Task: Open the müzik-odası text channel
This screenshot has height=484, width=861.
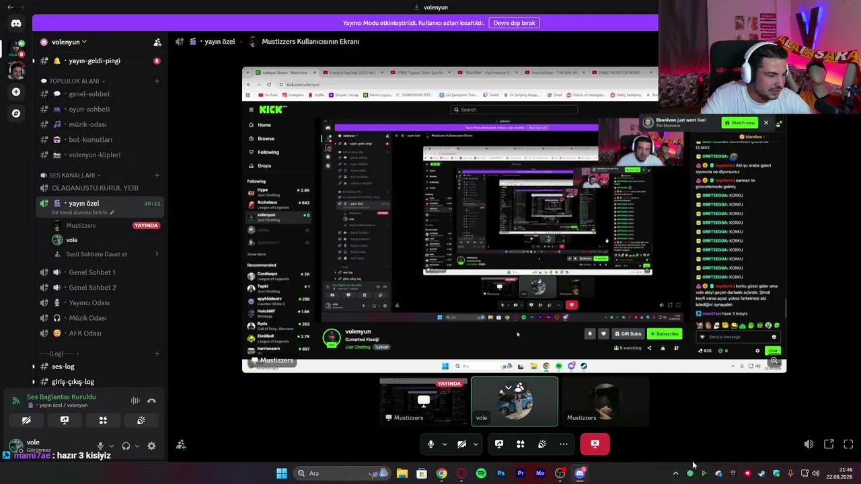Action: coord(98,124)
